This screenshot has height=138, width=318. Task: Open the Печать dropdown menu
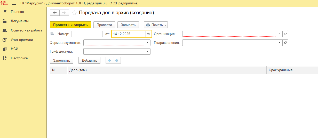pyautogui.click(x=156, y=25)
